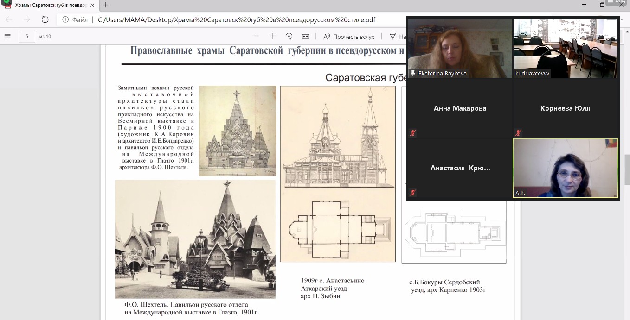Rotate the PDF page
This screenshot has width=630, height=320.
coord(289,36)
